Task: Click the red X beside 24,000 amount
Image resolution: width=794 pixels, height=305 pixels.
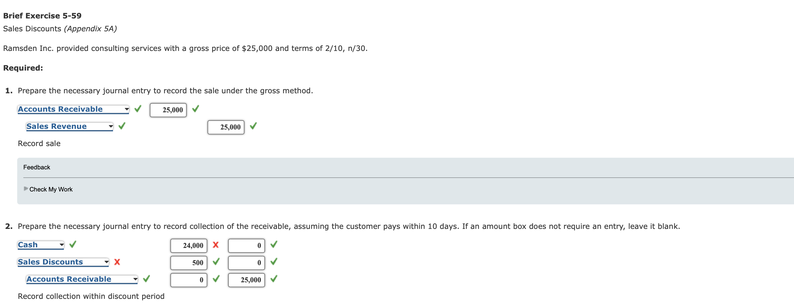Action: point(215,245)
